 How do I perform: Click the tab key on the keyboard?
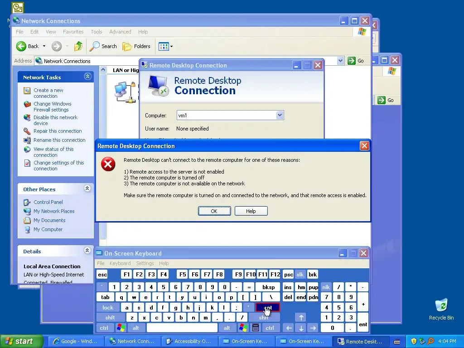pos(105,297)
